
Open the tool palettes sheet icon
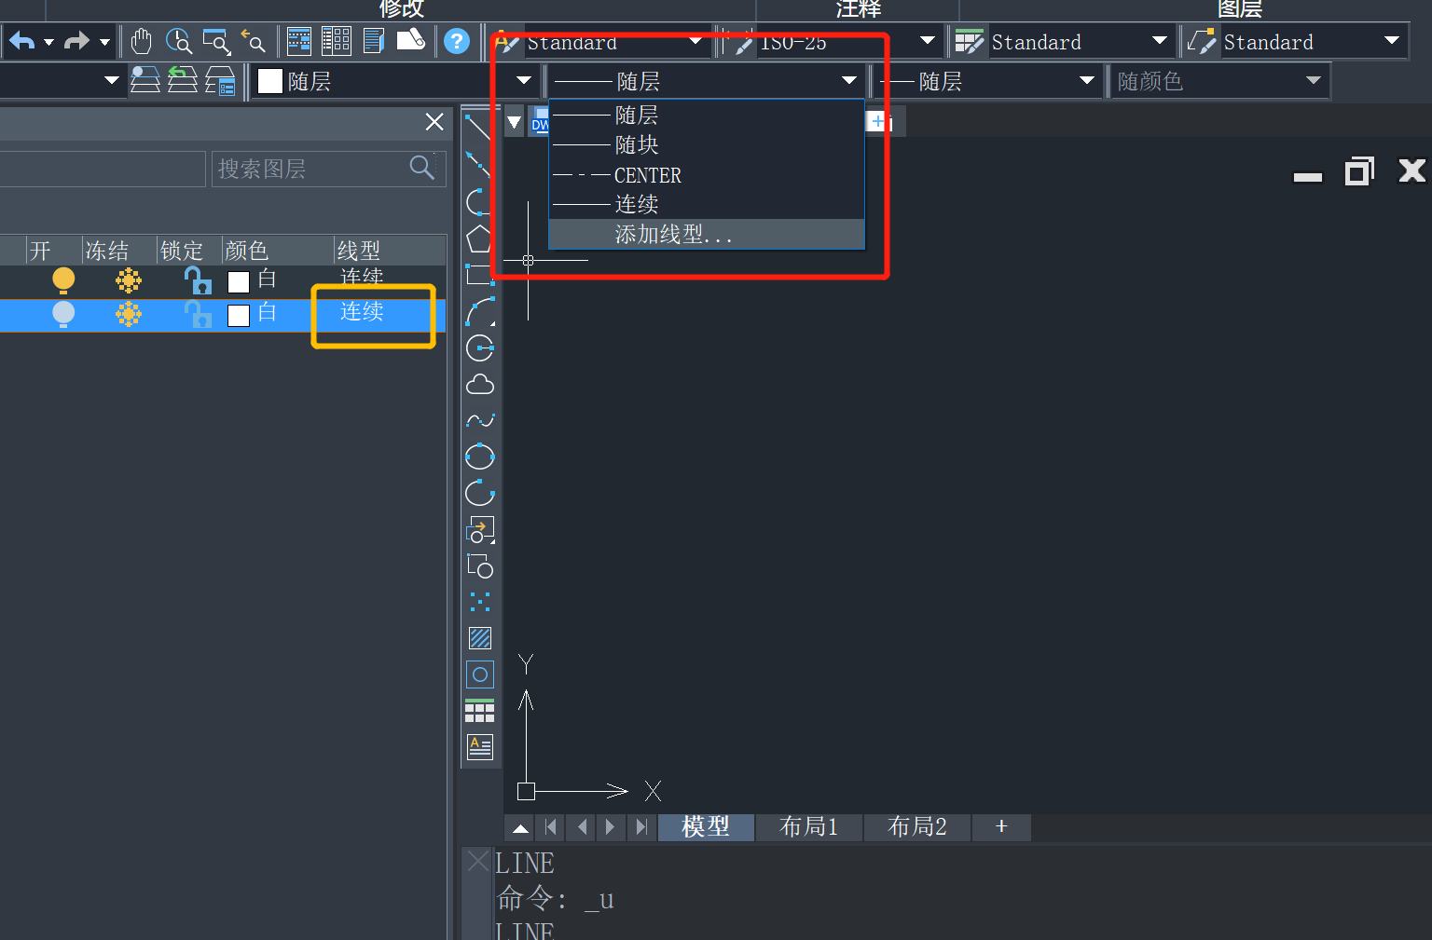click(374, 41)
